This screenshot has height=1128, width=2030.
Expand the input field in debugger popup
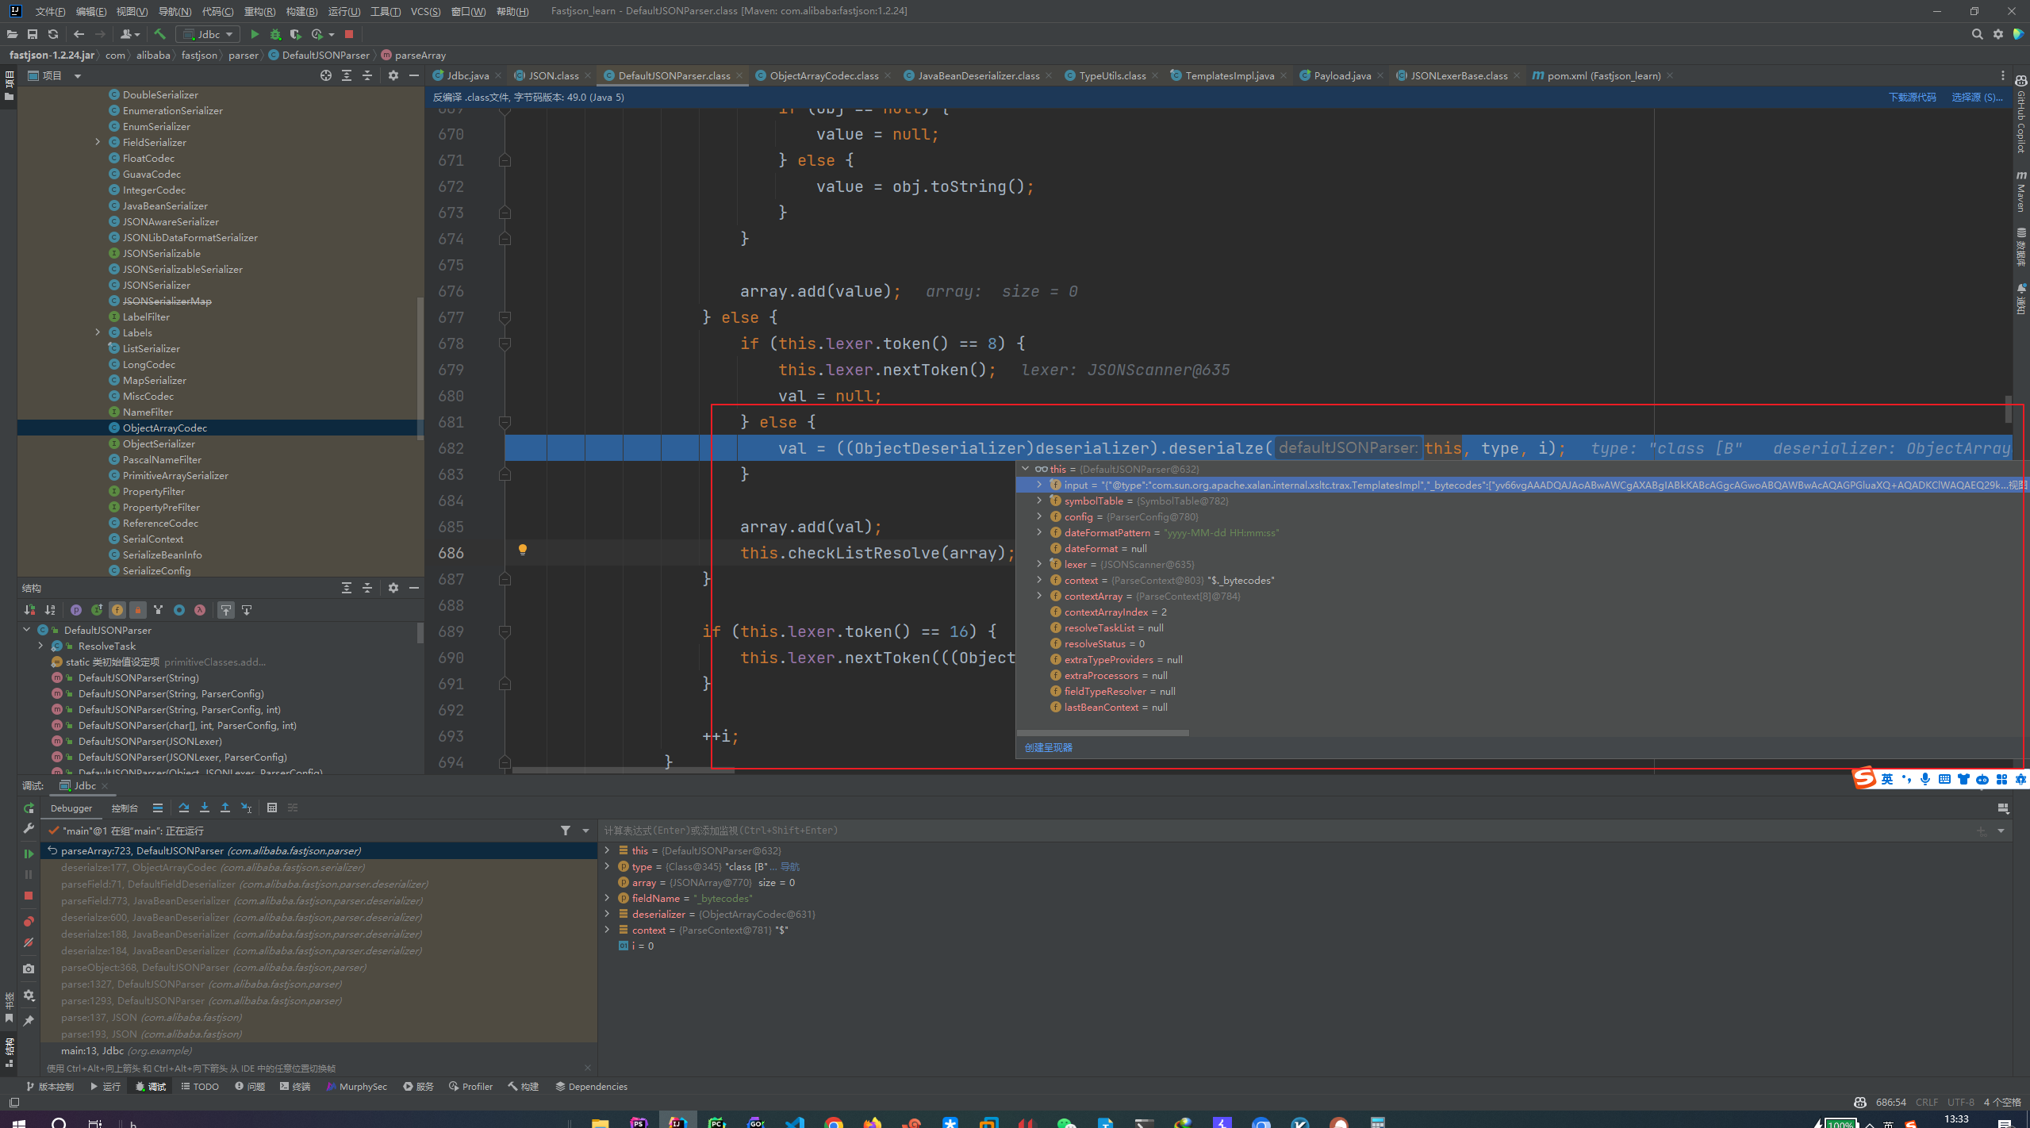coord(1039,485)
